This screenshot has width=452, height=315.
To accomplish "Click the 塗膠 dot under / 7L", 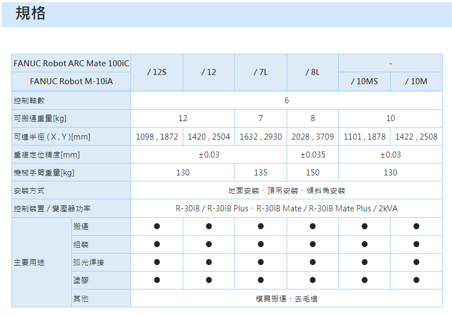I will pyautogui.click(x=261, y=280).
